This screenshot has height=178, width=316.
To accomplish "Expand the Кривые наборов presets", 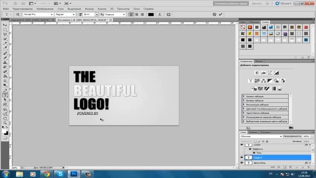I will point(243,100).
